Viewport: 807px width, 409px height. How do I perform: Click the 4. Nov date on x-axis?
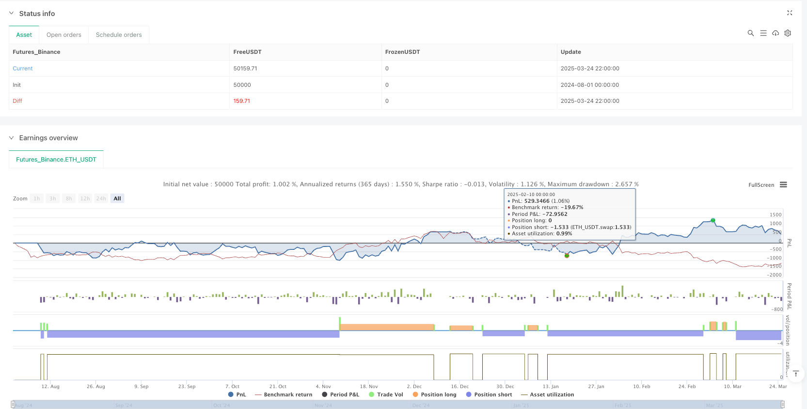(323, 387)
